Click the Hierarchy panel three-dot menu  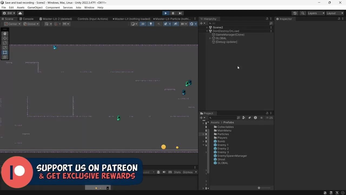pyautogui.click(x=271, y=19)
